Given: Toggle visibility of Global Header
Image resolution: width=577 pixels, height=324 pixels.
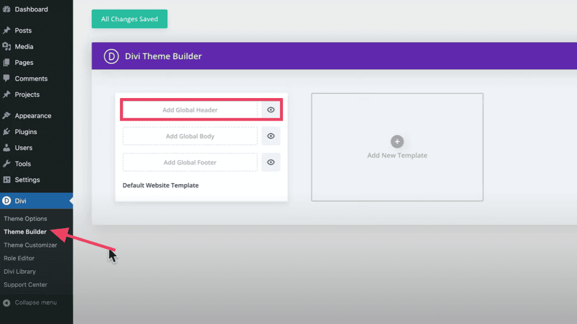Looking at the screenshot, I should pos(271,110).
